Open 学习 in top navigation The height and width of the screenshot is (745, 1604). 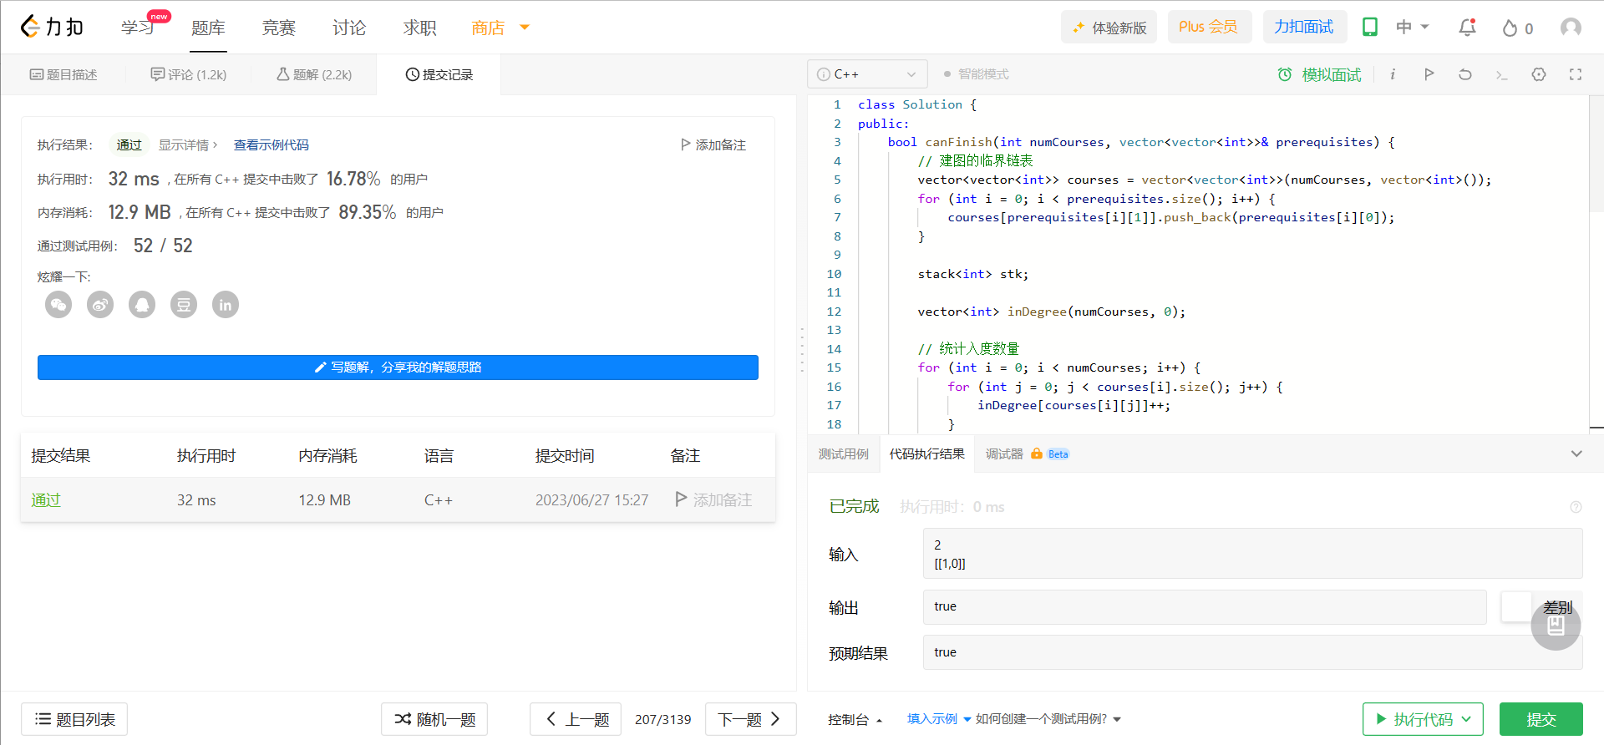[138, 28]
